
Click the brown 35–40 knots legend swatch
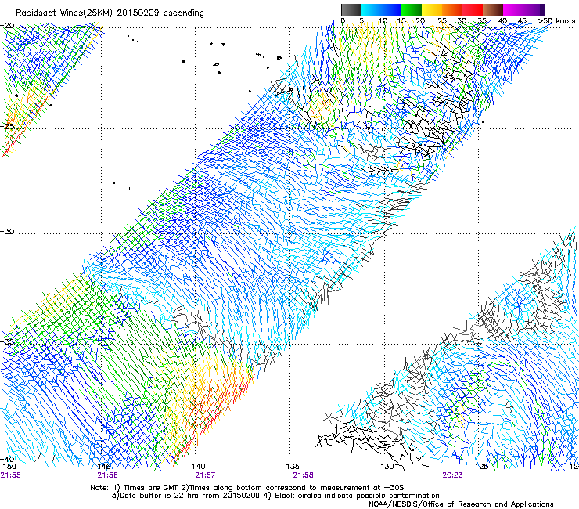tap(493, 9)
